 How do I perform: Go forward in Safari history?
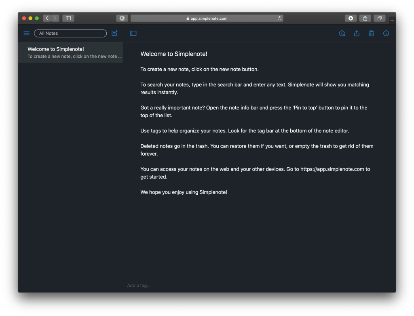[x=55, y=18]
